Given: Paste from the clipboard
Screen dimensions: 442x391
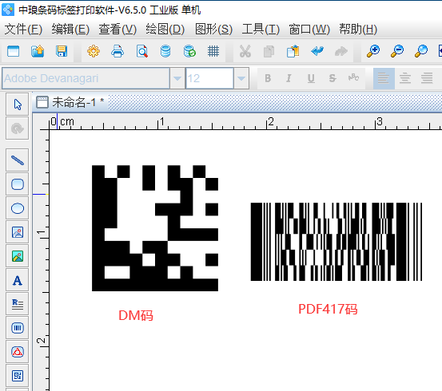Looking at the screenshot, I should tap(293, 51).
